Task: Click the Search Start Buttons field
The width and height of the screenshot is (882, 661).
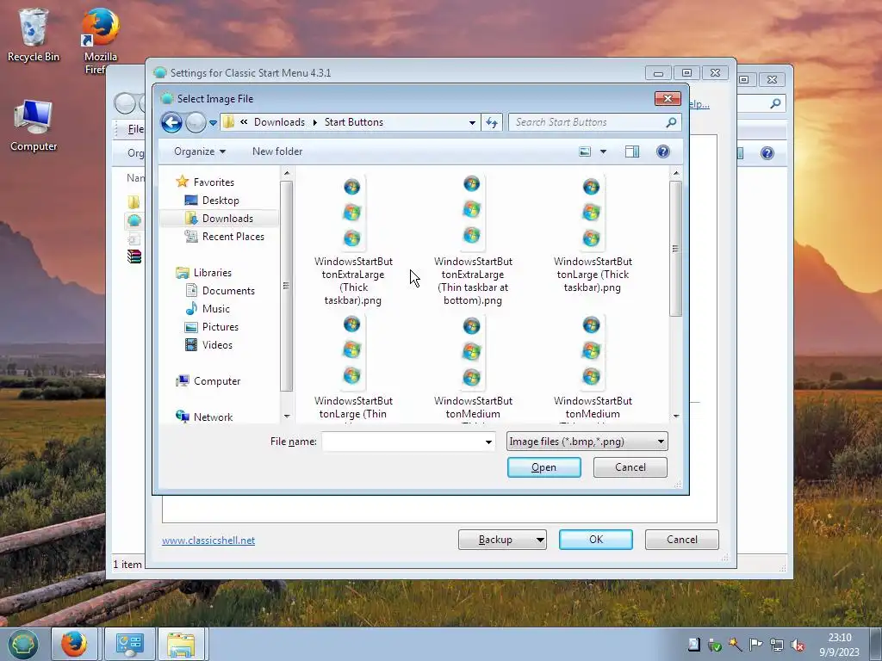Action: click(595, 122)
